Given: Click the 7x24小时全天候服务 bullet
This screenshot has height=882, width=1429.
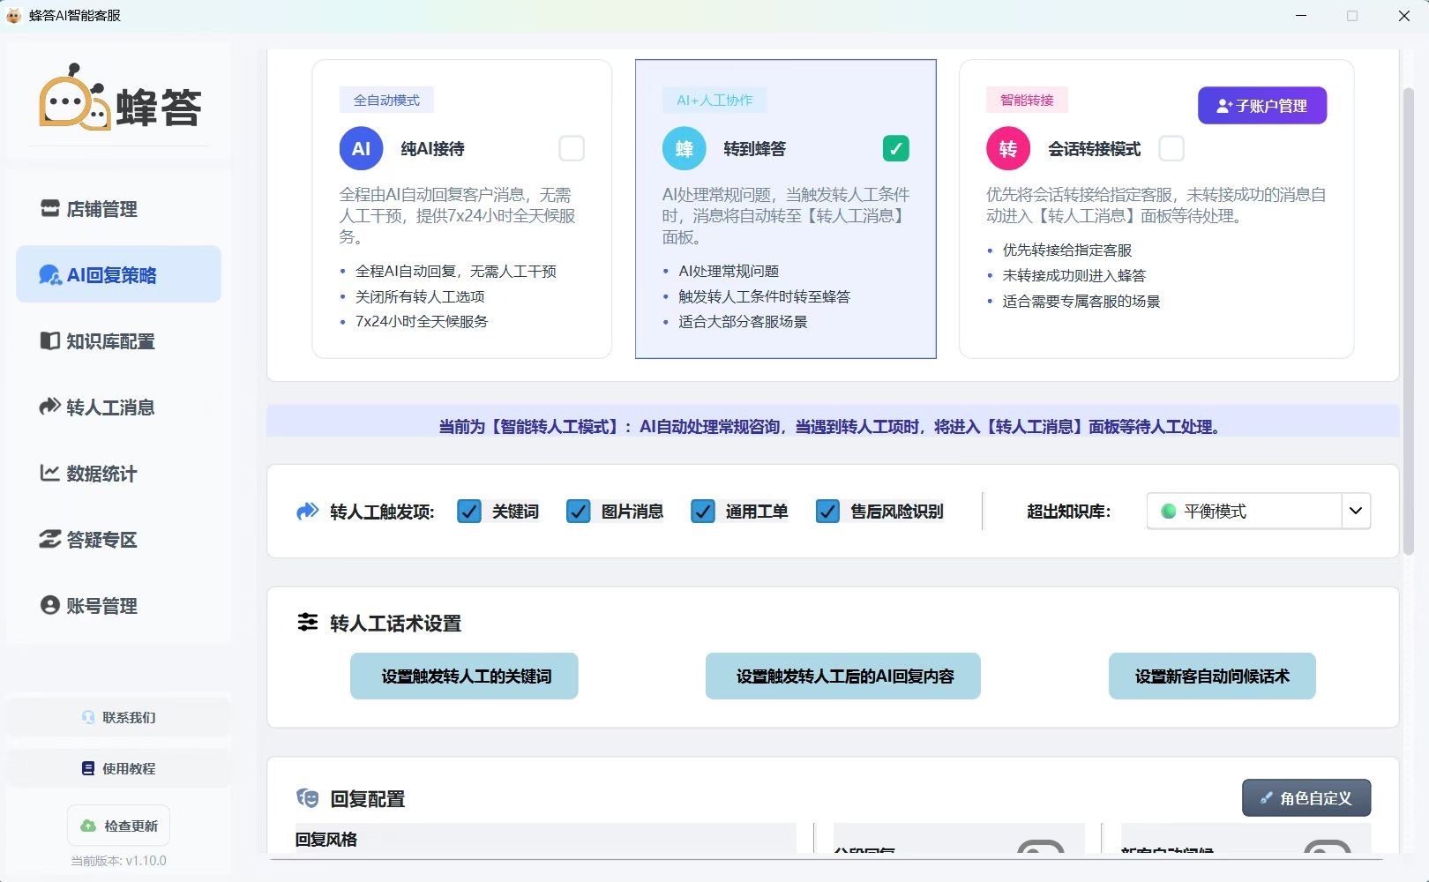Looking at the screenshot, I should [x=422, y=322].
